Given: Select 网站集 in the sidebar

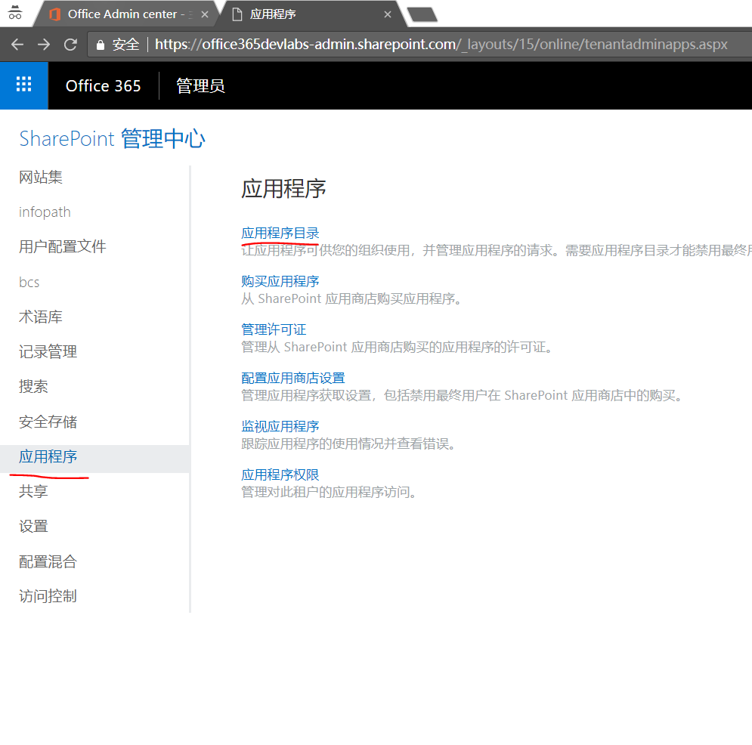Looking at the screenshot, I should click(40, 177).
